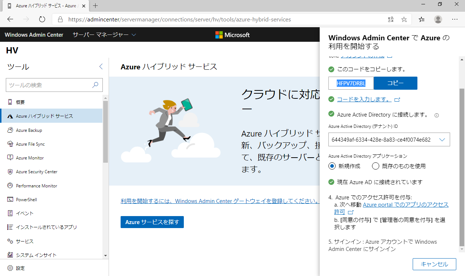
Task: Open the favorites list icon
Action: tap(421, 19)
